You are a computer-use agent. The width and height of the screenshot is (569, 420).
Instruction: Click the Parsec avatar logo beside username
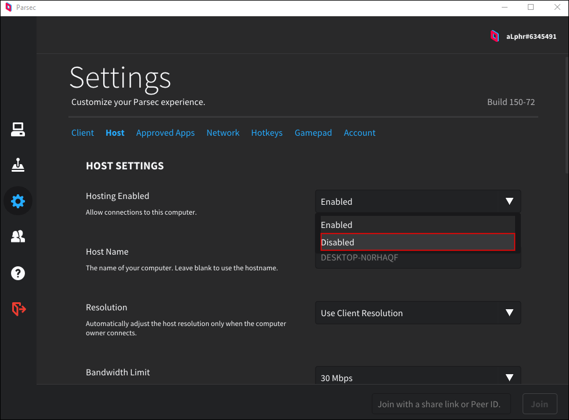tap(494, 36)
